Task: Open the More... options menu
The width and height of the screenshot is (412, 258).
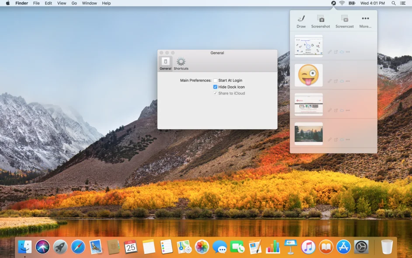Action: [365, 21]
